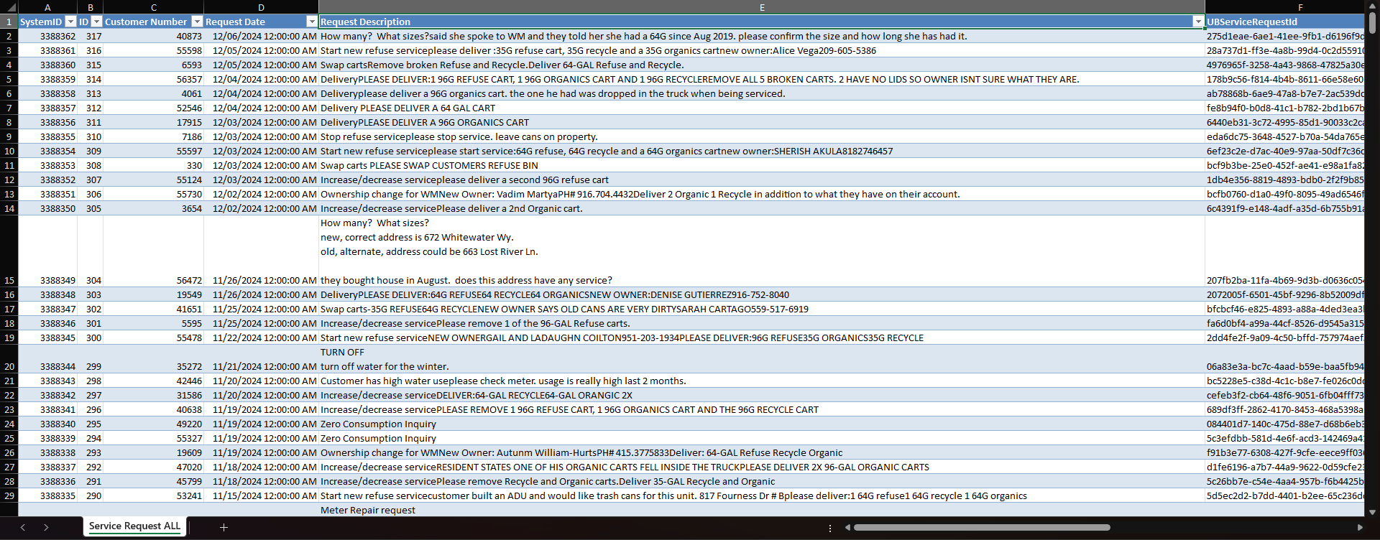
Task: Select column A header
Action: click(47, 7)
